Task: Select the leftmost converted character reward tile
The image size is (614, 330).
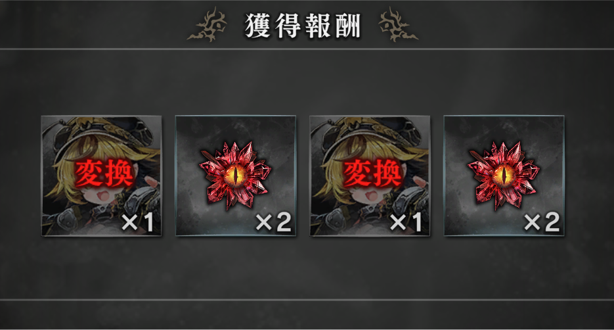Action: tap(101, 176)
